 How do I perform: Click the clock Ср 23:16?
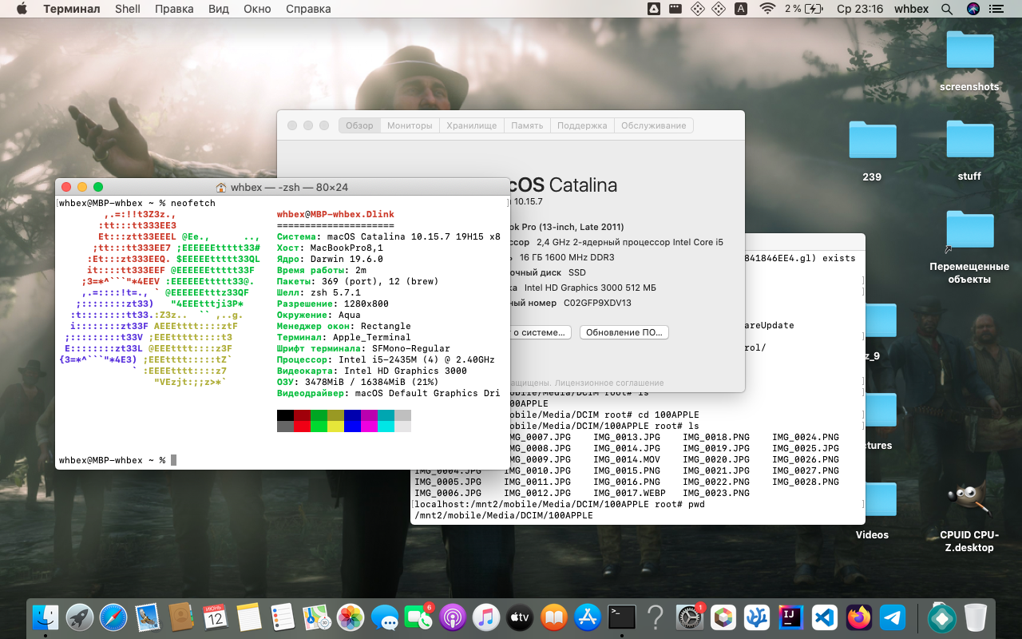pyautogui.click(x=859, y=9)
